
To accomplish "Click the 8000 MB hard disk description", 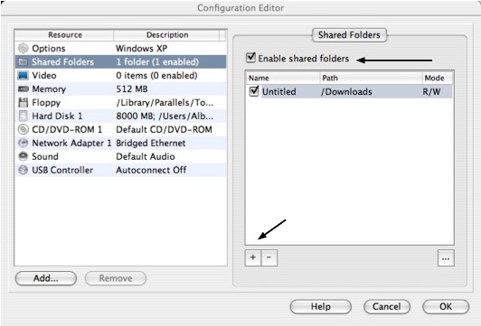I will pos(165,116).
